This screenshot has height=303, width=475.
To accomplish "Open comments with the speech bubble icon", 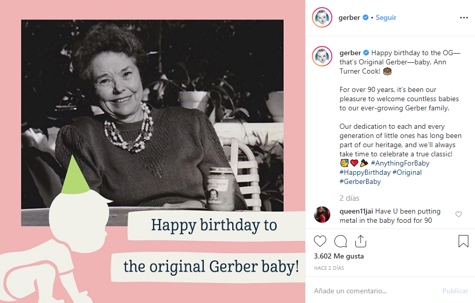I will (x=341, y=241).
